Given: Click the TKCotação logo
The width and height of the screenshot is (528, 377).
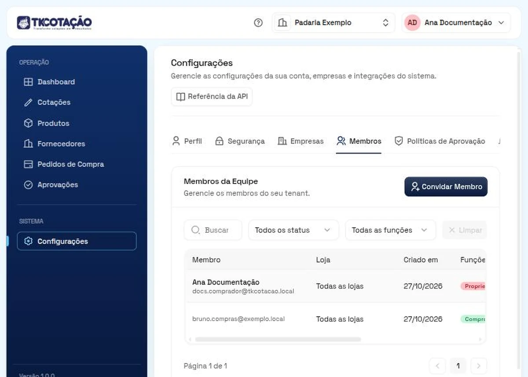Looking at the screenshot, I should click(55, 23).
